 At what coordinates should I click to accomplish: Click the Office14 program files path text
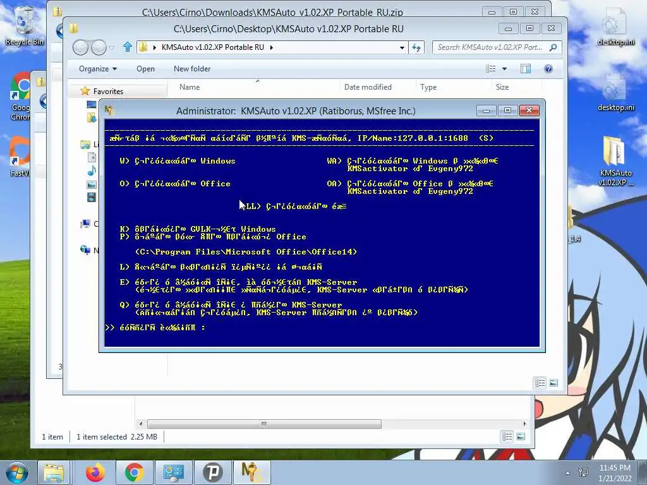point(246,252)
